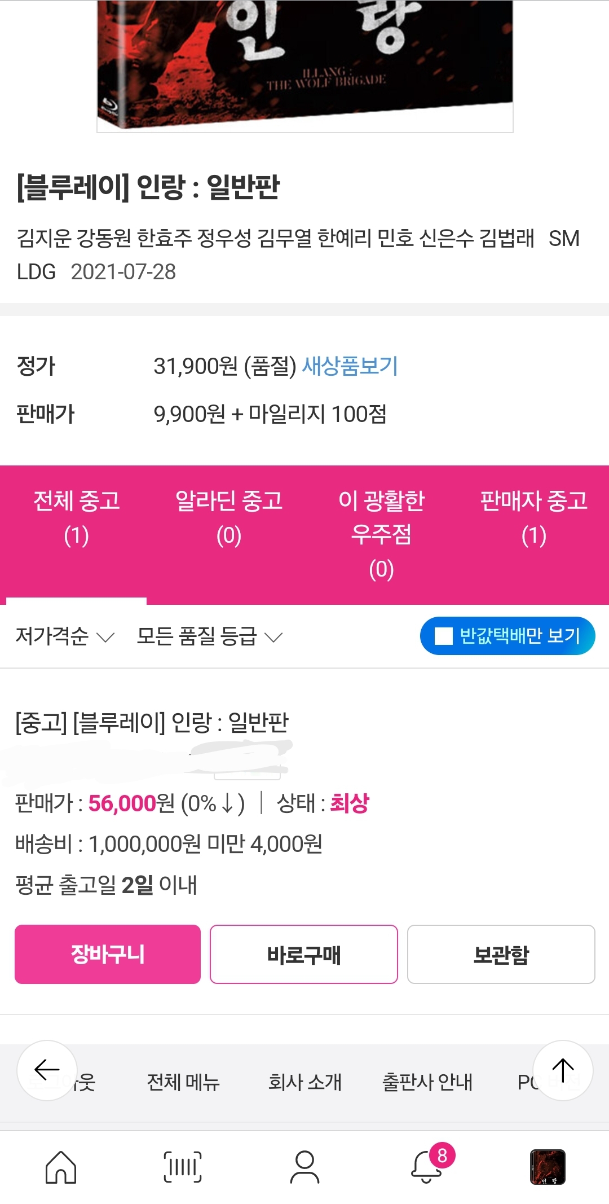The height and width of the screenshot is (1204, 609).
Task: Open the my account person icon
Action: [x=304, y=1167]
